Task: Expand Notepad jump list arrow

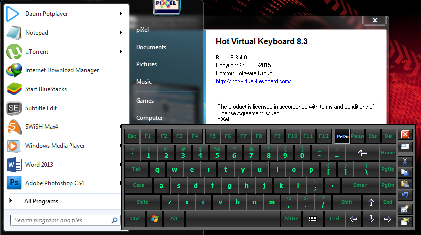Action: coord(121,33)
